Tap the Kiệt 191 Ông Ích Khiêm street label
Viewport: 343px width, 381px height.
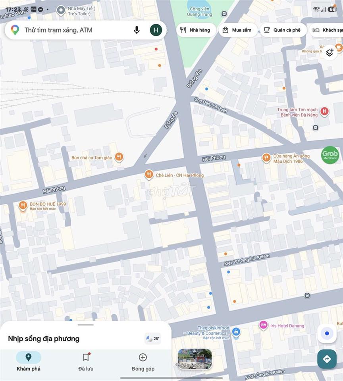pos(247,260)
